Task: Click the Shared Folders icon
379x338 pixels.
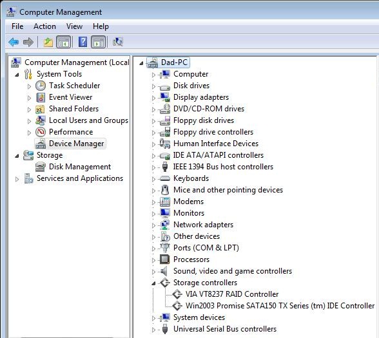Action: coord(40,109)
